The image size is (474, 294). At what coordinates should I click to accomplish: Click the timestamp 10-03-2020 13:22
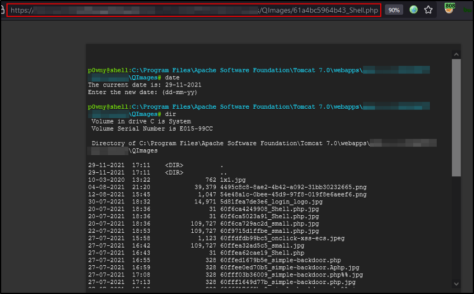pos(119,180)
